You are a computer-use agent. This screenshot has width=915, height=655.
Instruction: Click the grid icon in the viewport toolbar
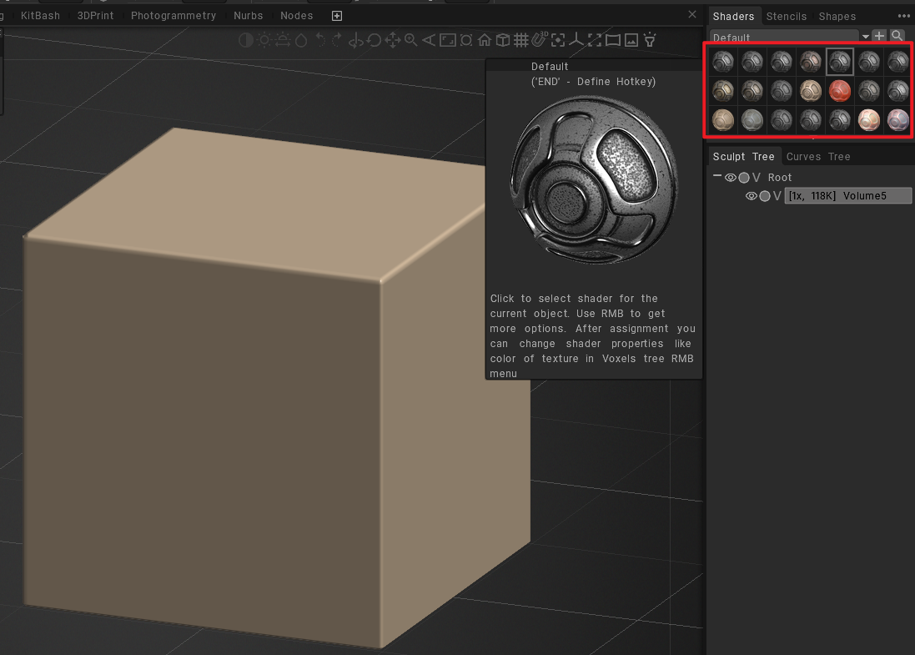(520, 40)
